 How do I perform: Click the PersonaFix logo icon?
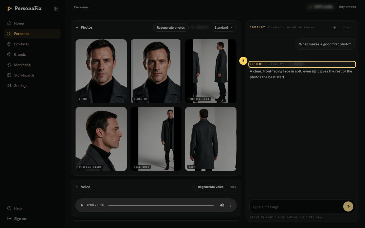(x=9, y=9)
